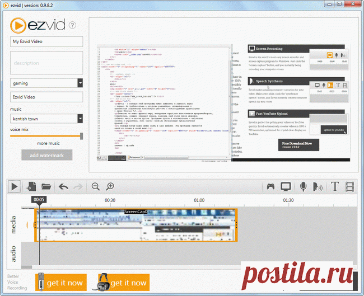Start screen capture with monitor icon

[x=286, y=186]
